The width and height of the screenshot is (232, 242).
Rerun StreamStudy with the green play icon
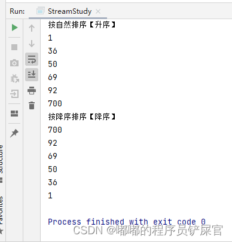coord(14,27)
